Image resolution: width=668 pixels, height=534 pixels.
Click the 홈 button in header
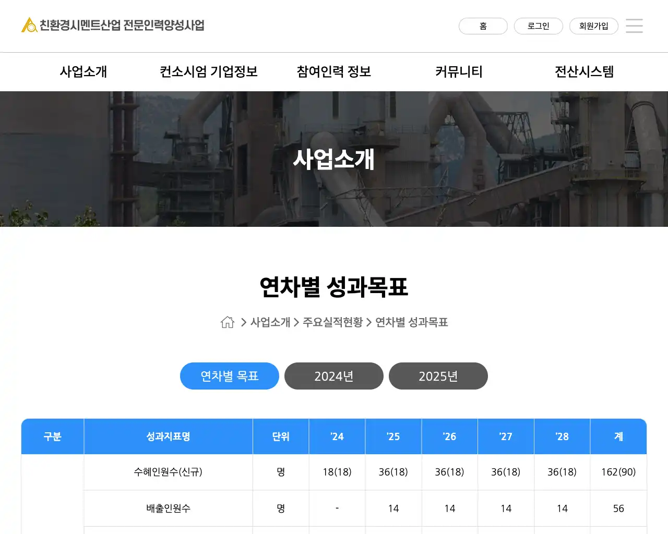coord(483,26)
